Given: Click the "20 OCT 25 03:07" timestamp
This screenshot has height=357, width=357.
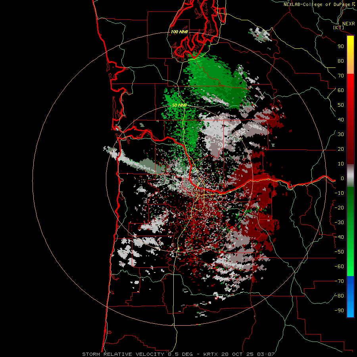Looking at the screenshot, I should [248, 354].
